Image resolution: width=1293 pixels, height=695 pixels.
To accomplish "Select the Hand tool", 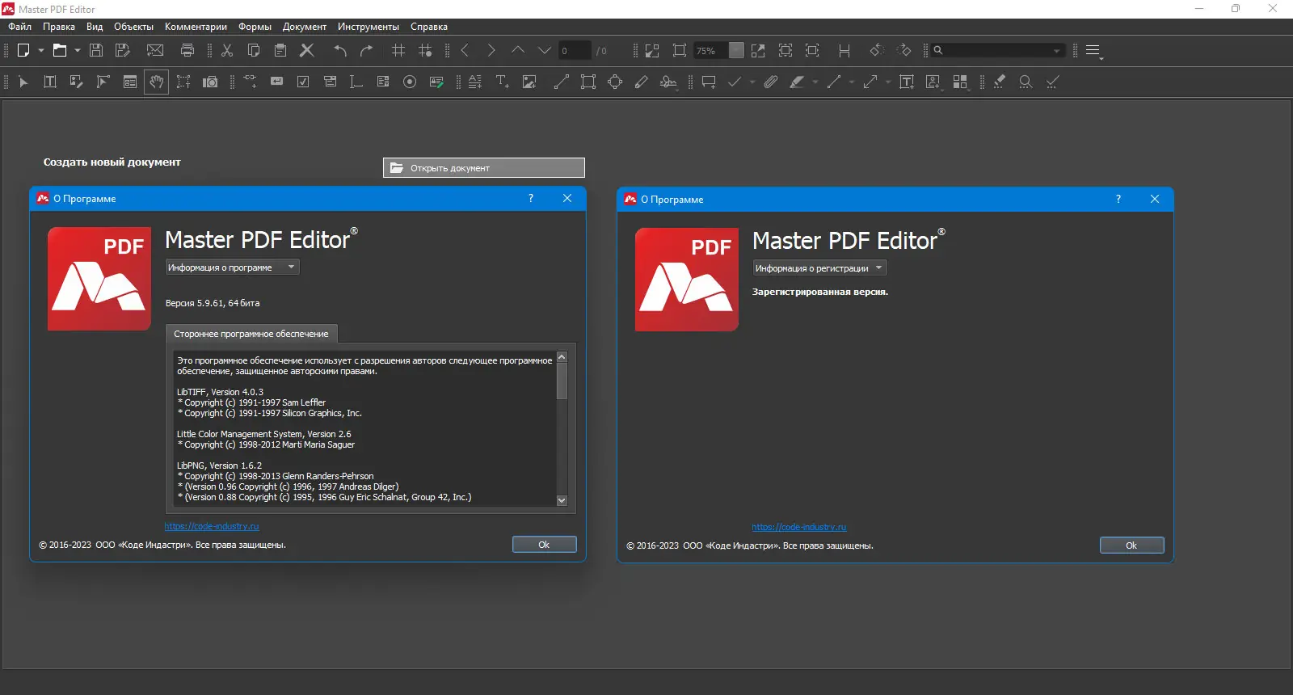I will click(157, 82).
